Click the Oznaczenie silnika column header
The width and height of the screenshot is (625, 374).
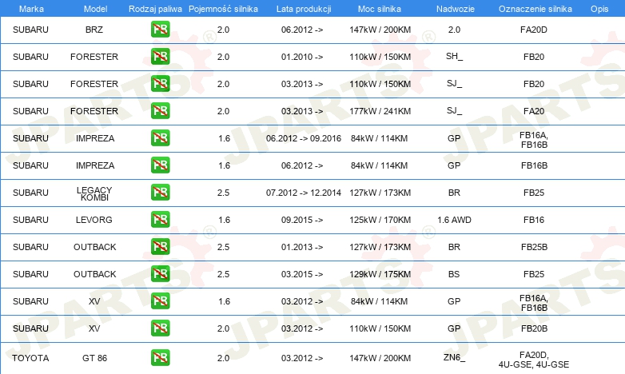(x=535, y=9)
